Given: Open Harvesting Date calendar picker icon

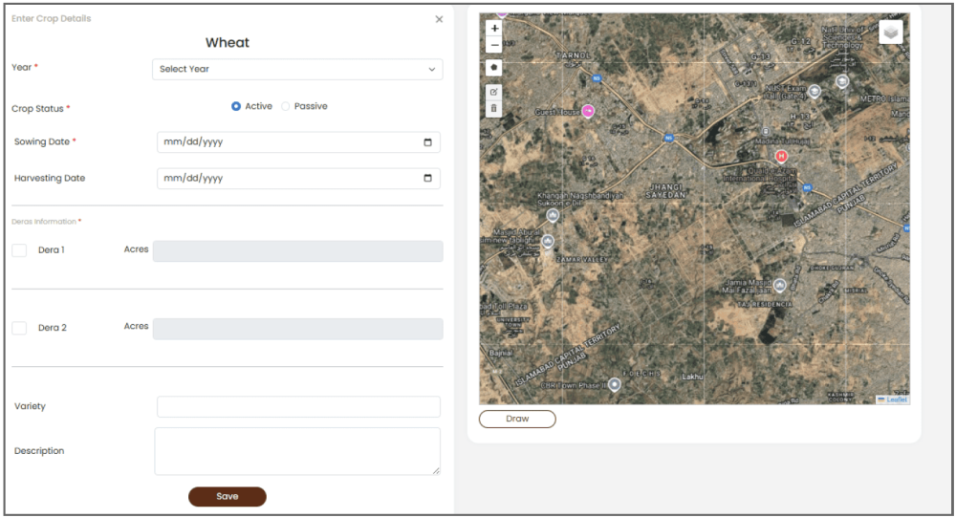Looking at the screenshot, I should (427, 178).
